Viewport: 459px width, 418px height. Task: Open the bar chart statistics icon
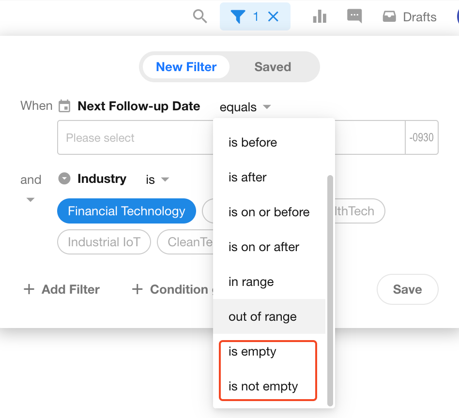click(x=320, y=17)
